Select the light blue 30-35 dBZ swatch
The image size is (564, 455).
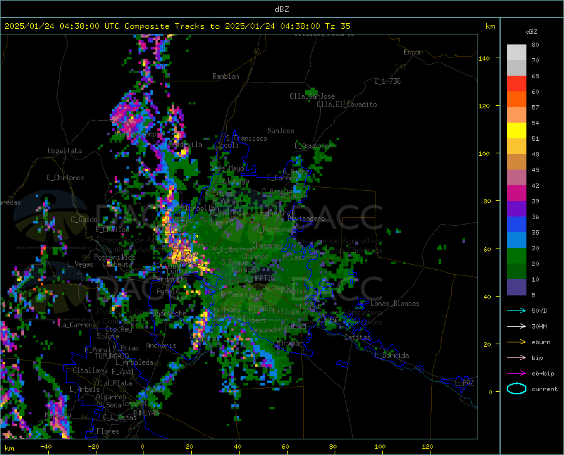[x=516, y=240]
